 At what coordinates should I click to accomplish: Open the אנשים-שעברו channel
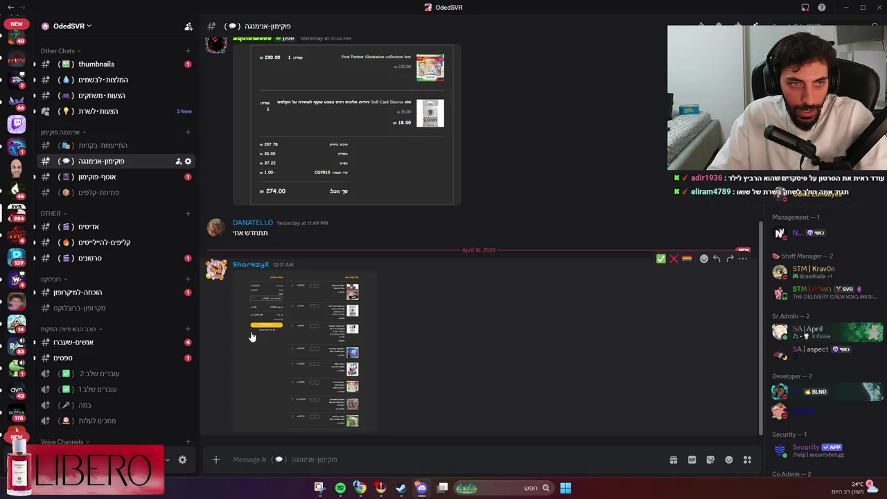[116, 342]
